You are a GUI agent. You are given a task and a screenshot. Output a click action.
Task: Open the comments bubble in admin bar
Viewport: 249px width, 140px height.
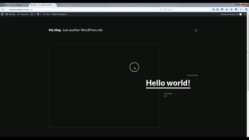coord(39,14)
